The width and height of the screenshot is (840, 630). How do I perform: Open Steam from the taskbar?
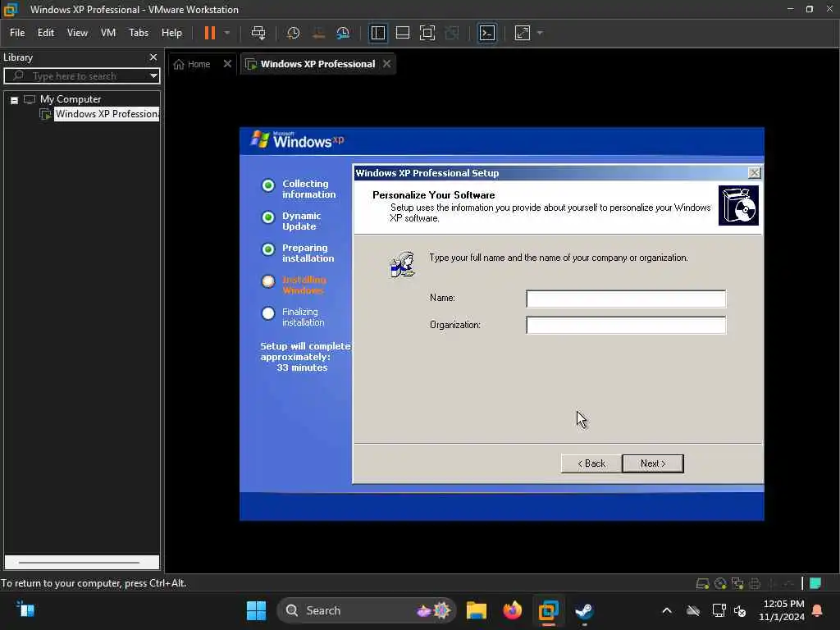584,610
